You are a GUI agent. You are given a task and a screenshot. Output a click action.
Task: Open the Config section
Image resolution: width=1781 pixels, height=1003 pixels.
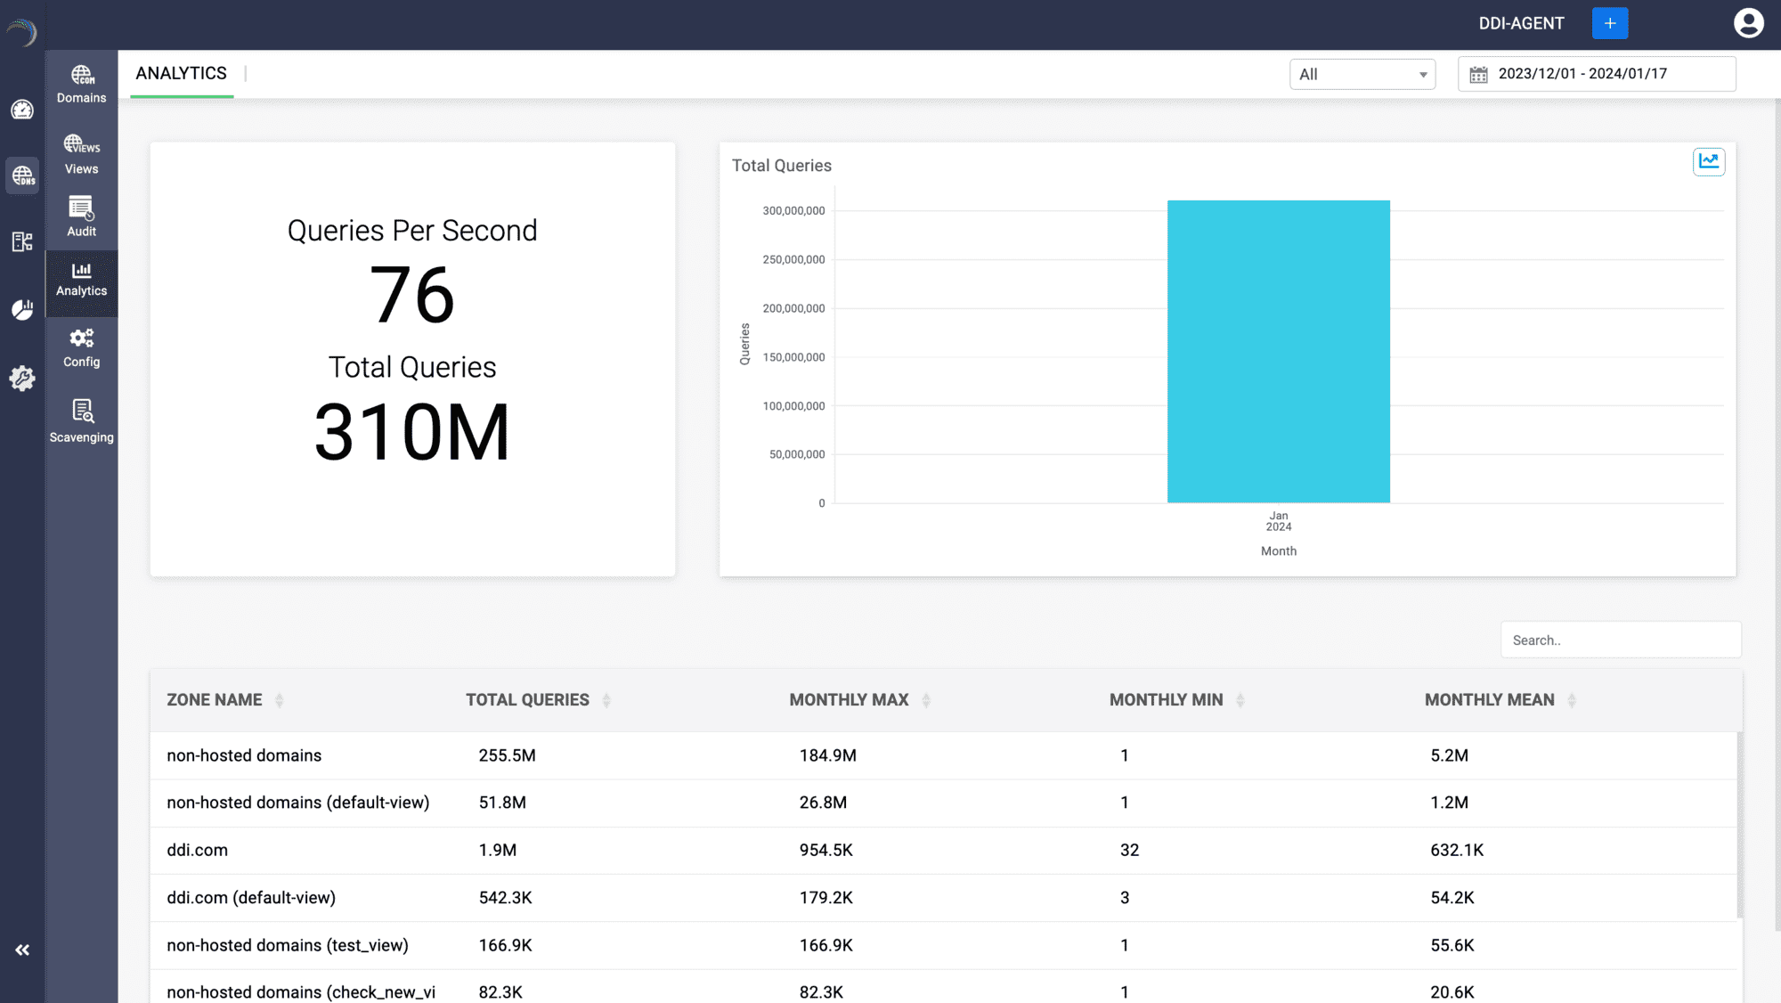(x=81, y=347)
